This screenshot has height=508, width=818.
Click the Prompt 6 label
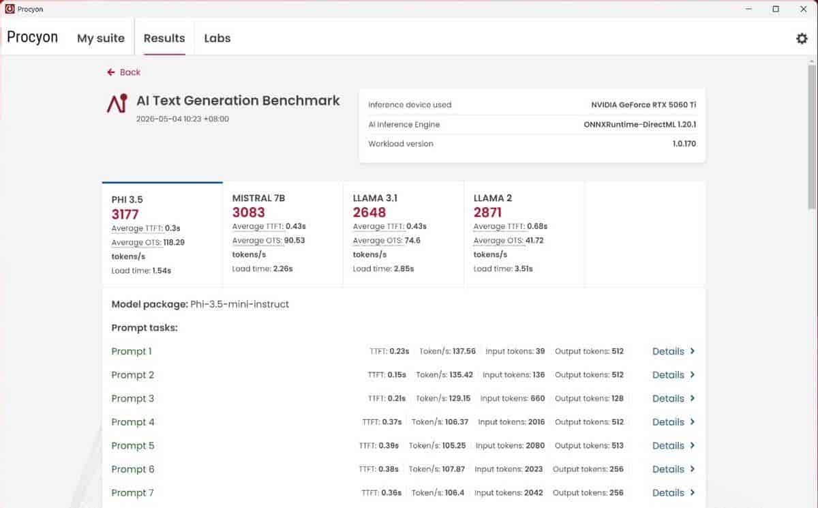tap(133, 469)
